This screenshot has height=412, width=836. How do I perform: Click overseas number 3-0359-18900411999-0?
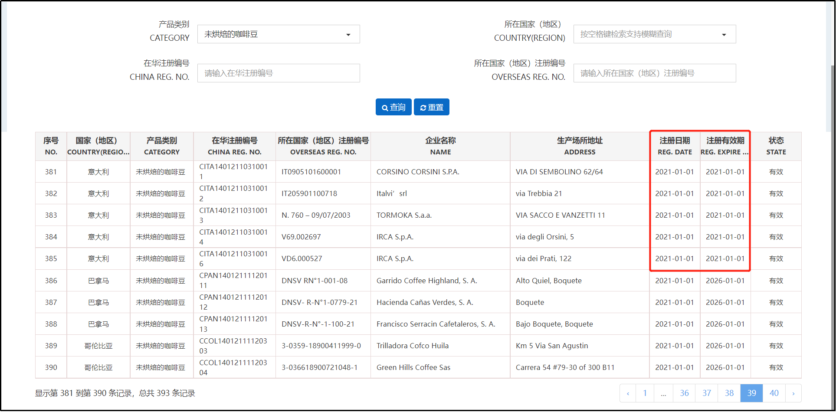point(321,346)
